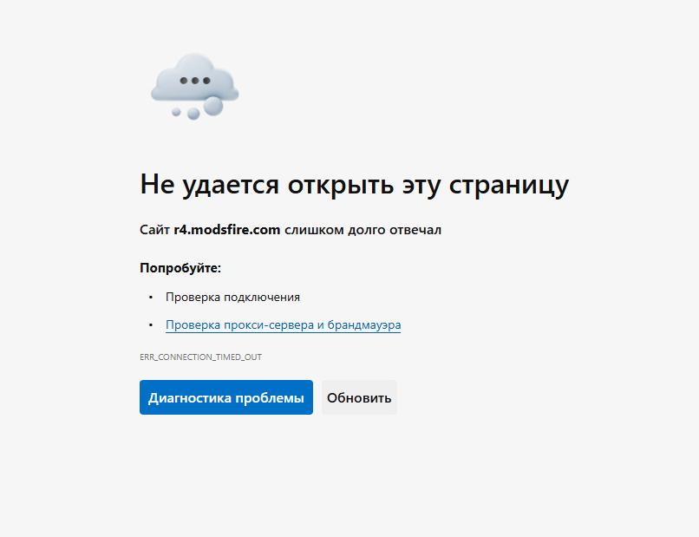
Task: Click the "Попробуйте:" label
Action: click(x=180, y=268)
